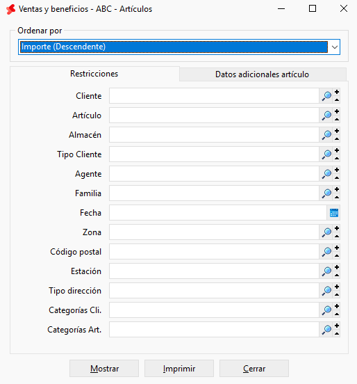
Task: Open the Cliente search magnifier
Action: [326, 96]
